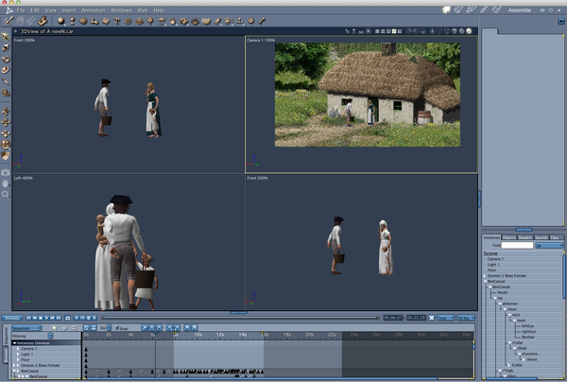Select Camera 1 in the Scene tree
567x382 pixels.
point(496,258)
